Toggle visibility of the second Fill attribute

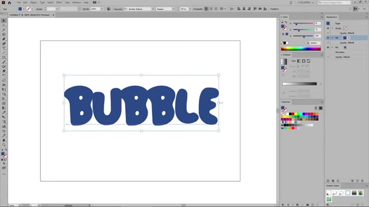pyautogui.click(x=328, y=47)
